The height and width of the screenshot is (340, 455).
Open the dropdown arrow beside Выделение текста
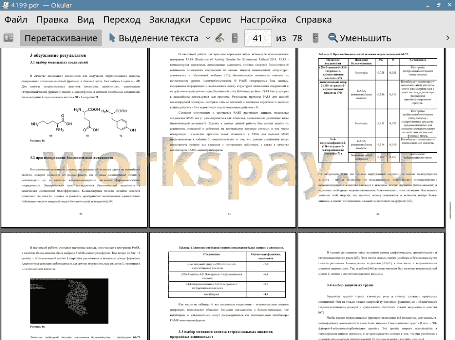tap(208, 38)
